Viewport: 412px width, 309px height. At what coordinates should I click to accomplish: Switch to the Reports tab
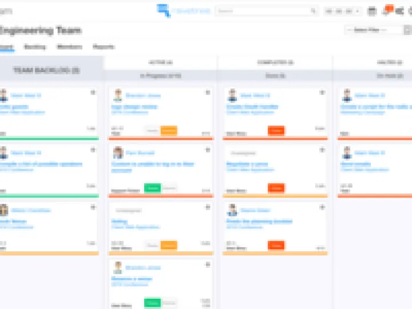(104, 47)
